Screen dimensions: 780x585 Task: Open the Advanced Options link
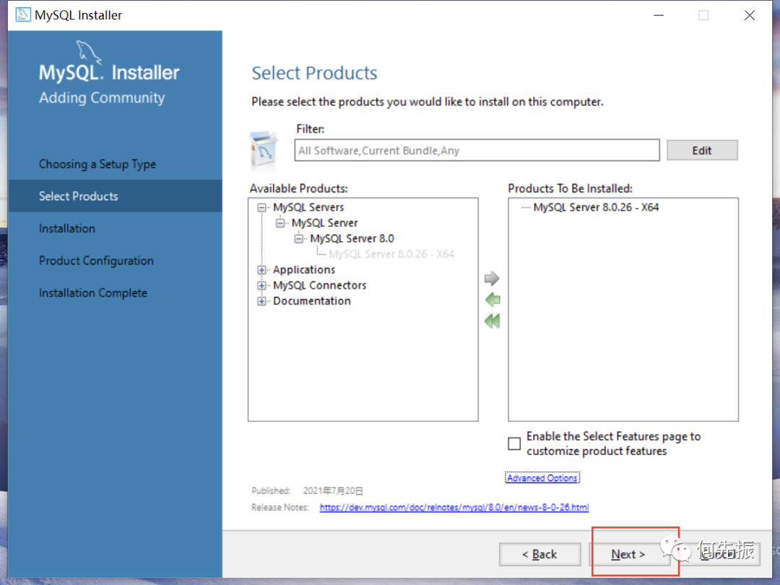[x=542, y=477]
